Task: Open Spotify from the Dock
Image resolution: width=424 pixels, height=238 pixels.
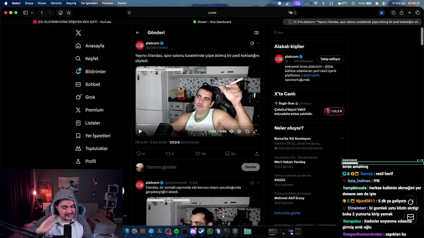Action: tap(176, 231)
